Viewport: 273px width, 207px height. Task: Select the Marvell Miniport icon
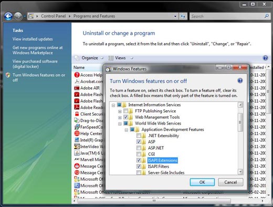(x=77, y=159)
